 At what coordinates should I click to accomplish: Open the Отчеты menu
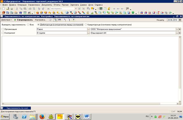[x=57, y=5]
